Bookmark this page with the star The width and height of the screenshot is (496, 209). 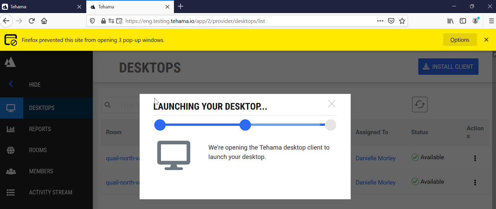tap(402, 21)
